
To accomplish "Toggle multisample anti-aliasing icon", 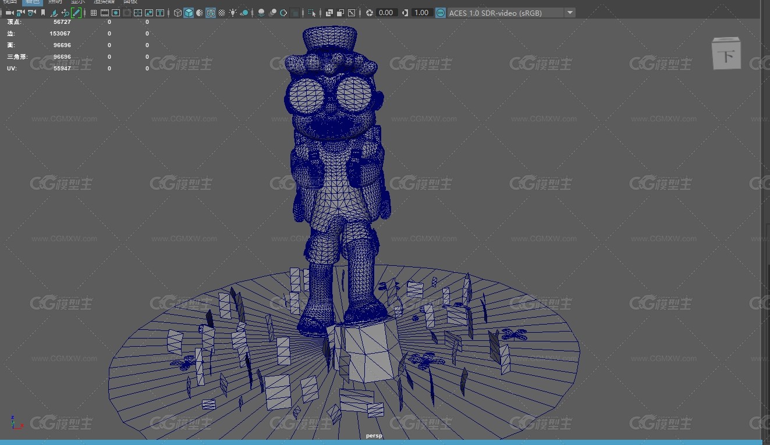I will tap(283, 13).
